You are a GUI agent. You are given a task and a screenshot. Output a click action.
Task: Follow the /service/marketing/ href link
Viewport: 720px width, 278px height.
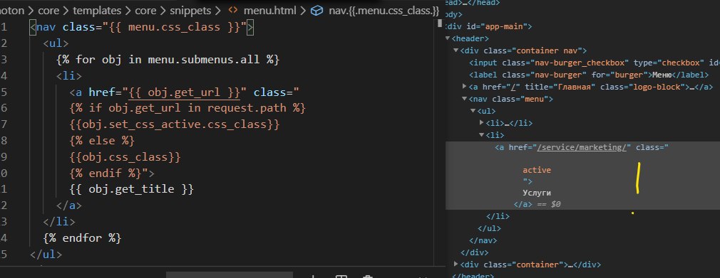coord(581,147)
